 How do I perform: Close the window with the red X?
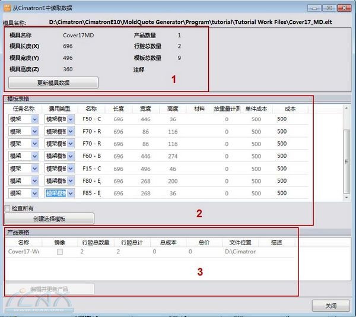pos(344,8)
